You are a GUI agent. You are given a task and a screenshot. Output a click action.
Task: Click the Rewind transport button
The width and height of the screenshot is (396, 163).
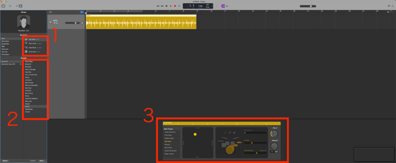158,6
